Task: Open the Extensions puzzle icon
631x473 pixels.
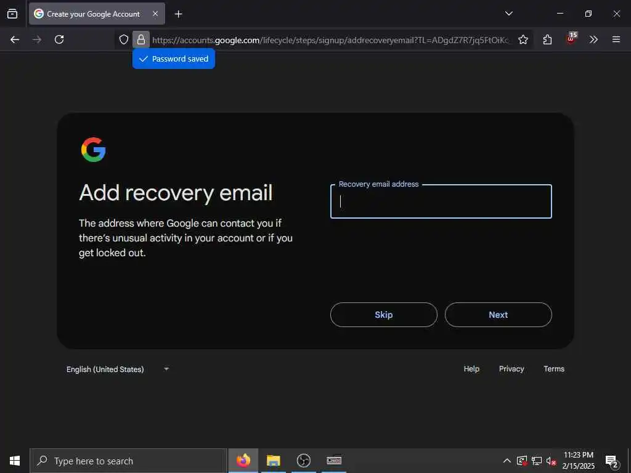Action: coord(547,39)
